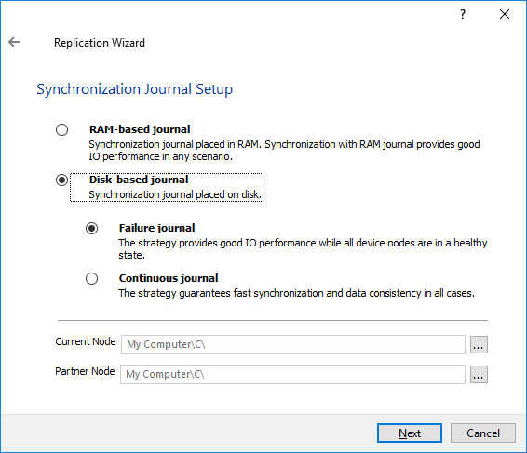The height and width of the screenshot is (453, 527).
Task: Go back using the wizard arrow
Action: pos(14,42)
